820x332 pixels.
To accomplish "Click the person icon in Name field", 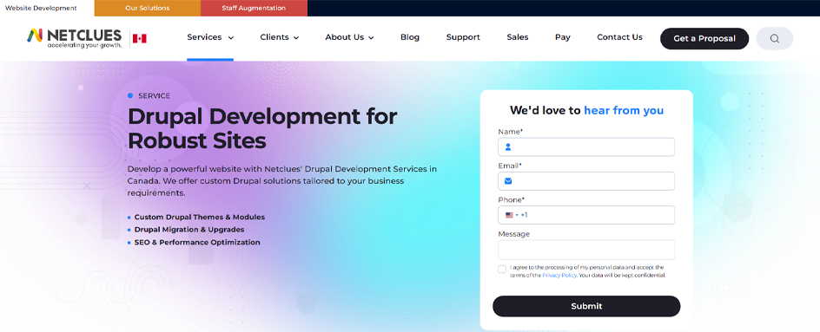I will (508, 147).
